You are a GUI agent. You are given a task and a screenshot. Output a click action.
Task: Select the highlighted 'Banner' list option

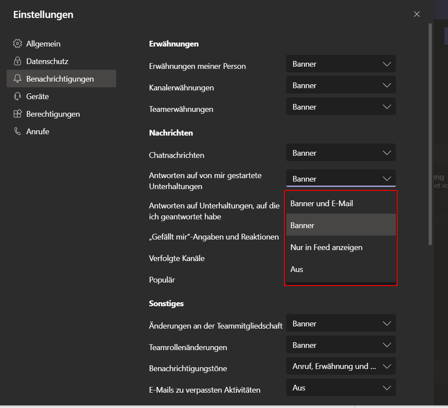tap(341, 225)
